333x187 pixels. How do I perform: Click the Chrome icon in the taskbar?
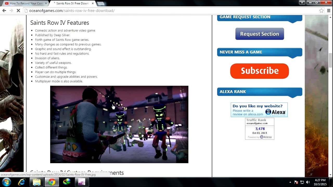[x=52, y=182]
